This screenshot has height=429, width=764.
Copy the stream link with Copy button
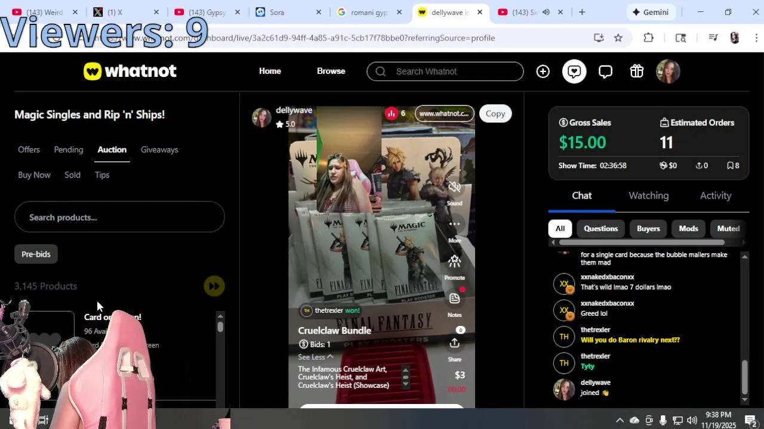[x=495, y=113]
